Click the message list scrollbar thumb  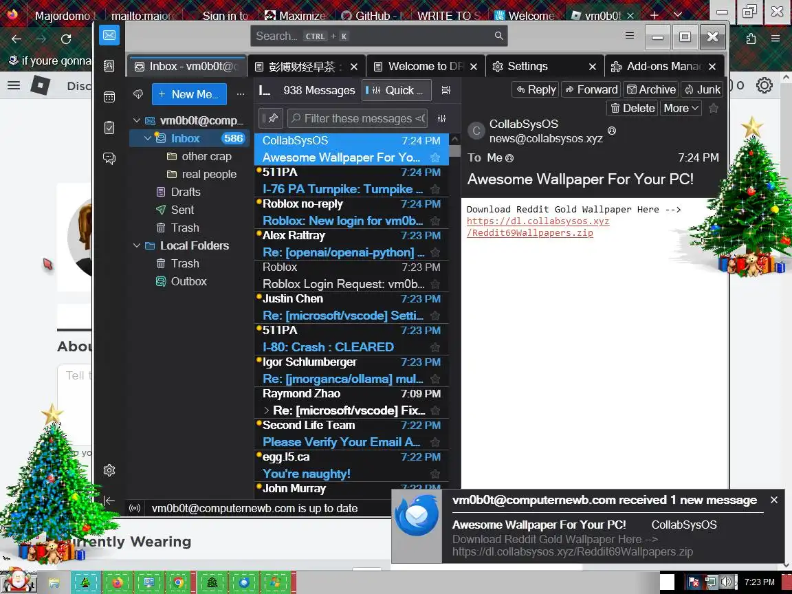point(455,151)
